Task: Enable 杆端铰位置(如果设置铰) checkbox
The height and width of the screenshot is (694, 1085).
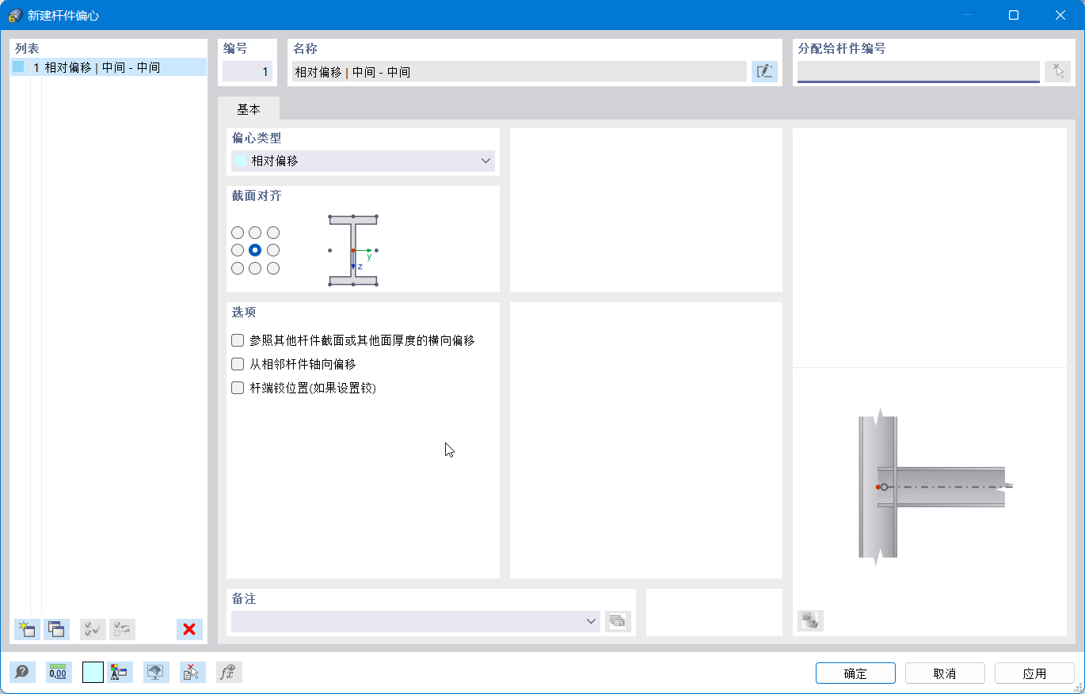Action: [237, 388]
